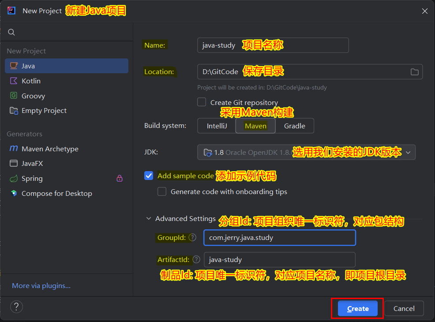Open the JDK version dropdown
Screen dimensions: 435x322
408,153
